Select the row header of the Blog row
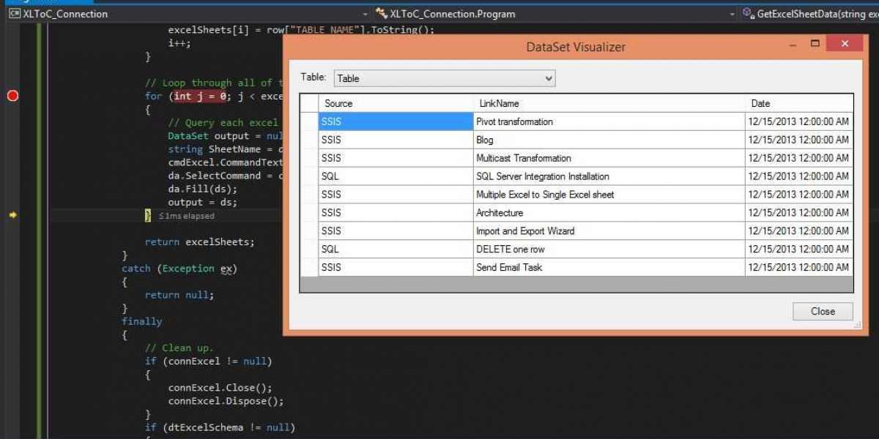The width and height of the screenshot is (879, 439). pos(309,140)
